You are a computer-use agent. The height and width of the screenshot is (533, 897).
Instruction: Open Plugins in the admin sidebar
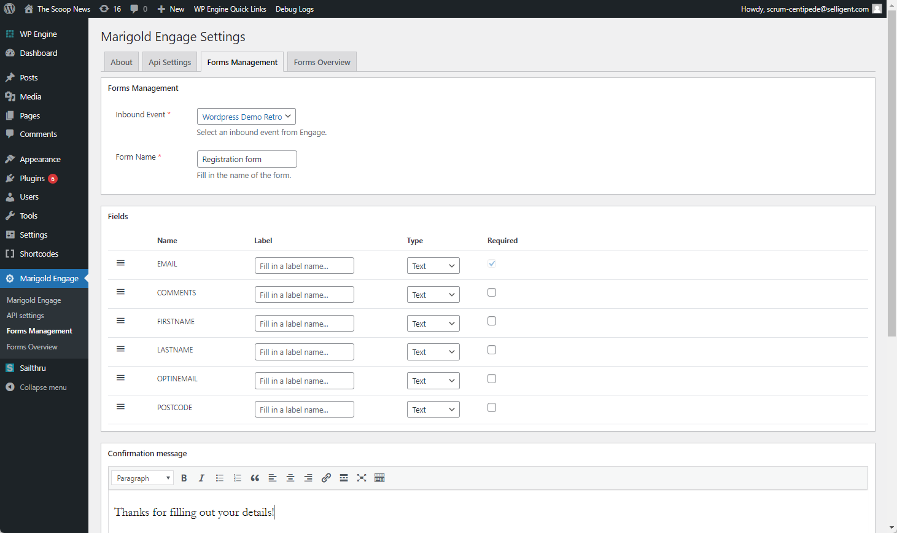(x=32, y=178)
